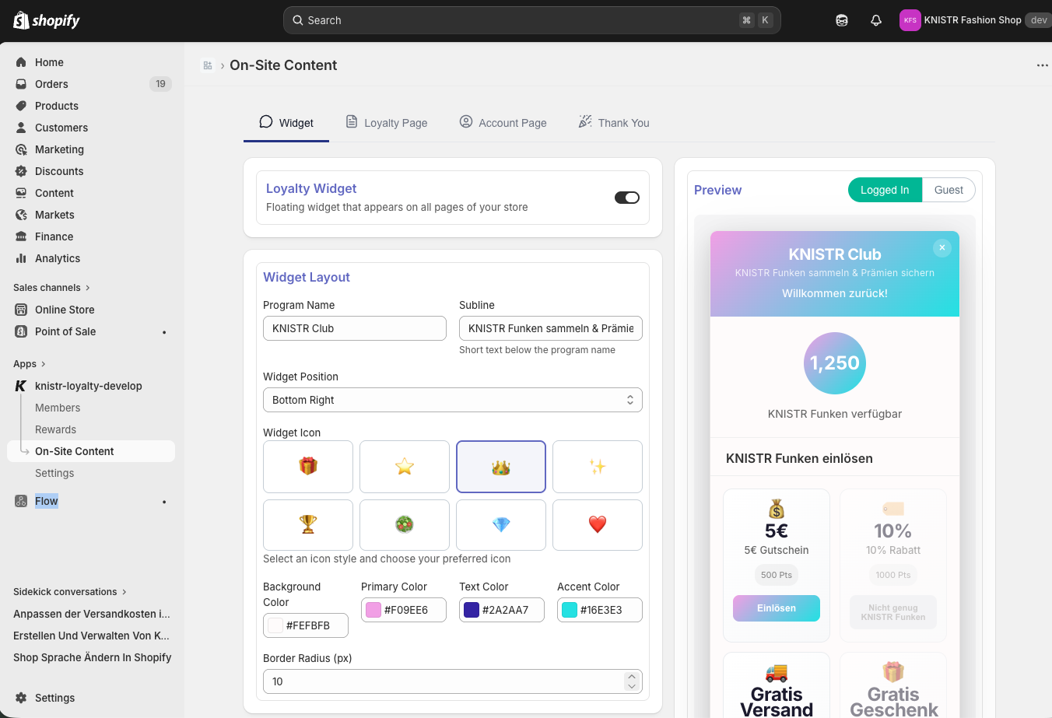Viewport: 1052px width, 718px height.
Task: Expand the Sales channels section
Action: click(51, 288)
